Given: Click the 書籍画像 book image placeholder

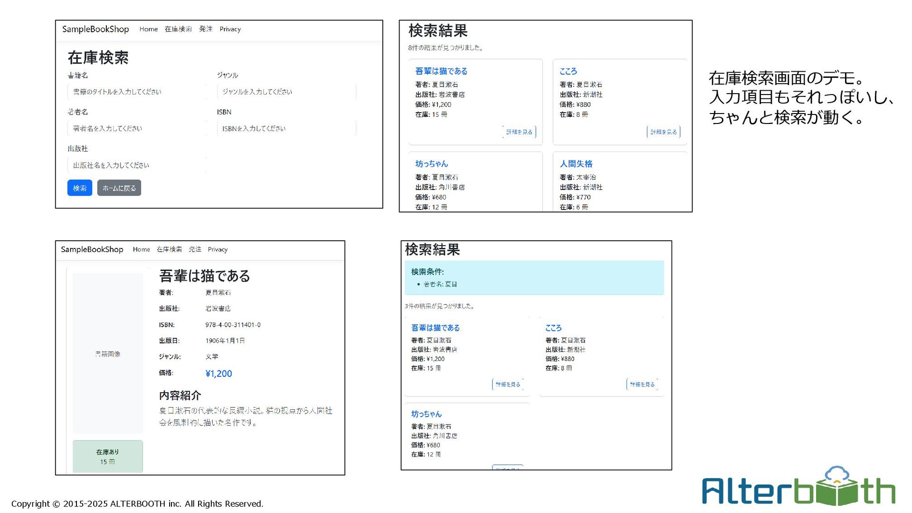Looking at the screenshot, I should pyautogui.click(x=108, y=354).
